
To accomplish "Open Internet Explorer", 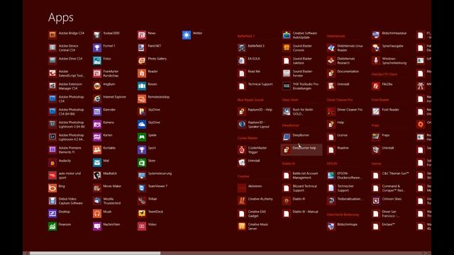I will coord(110,98).
